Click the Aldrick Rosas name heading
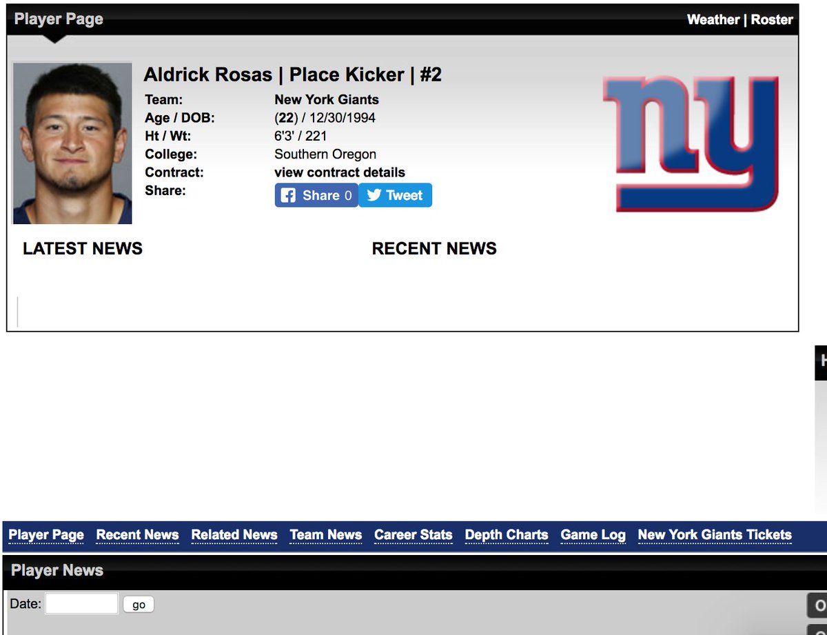This screenshot has height=635, width=827. click(207, 74)
